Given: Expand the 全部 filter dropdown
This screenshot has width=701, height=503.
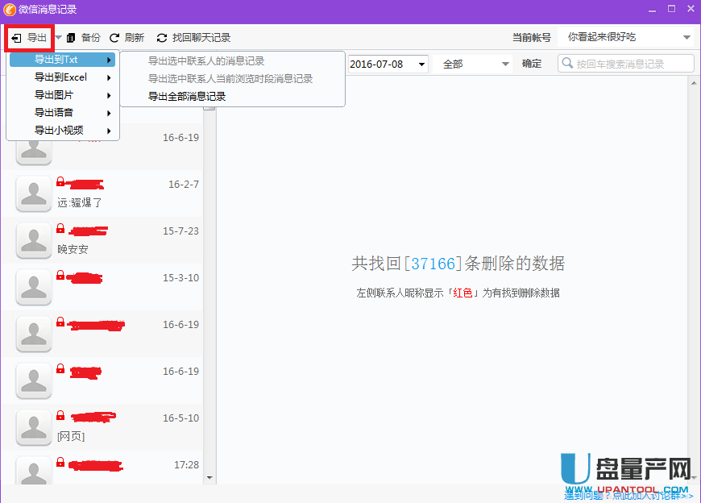Looking at the screenshot, I should [x=505, y=64].
